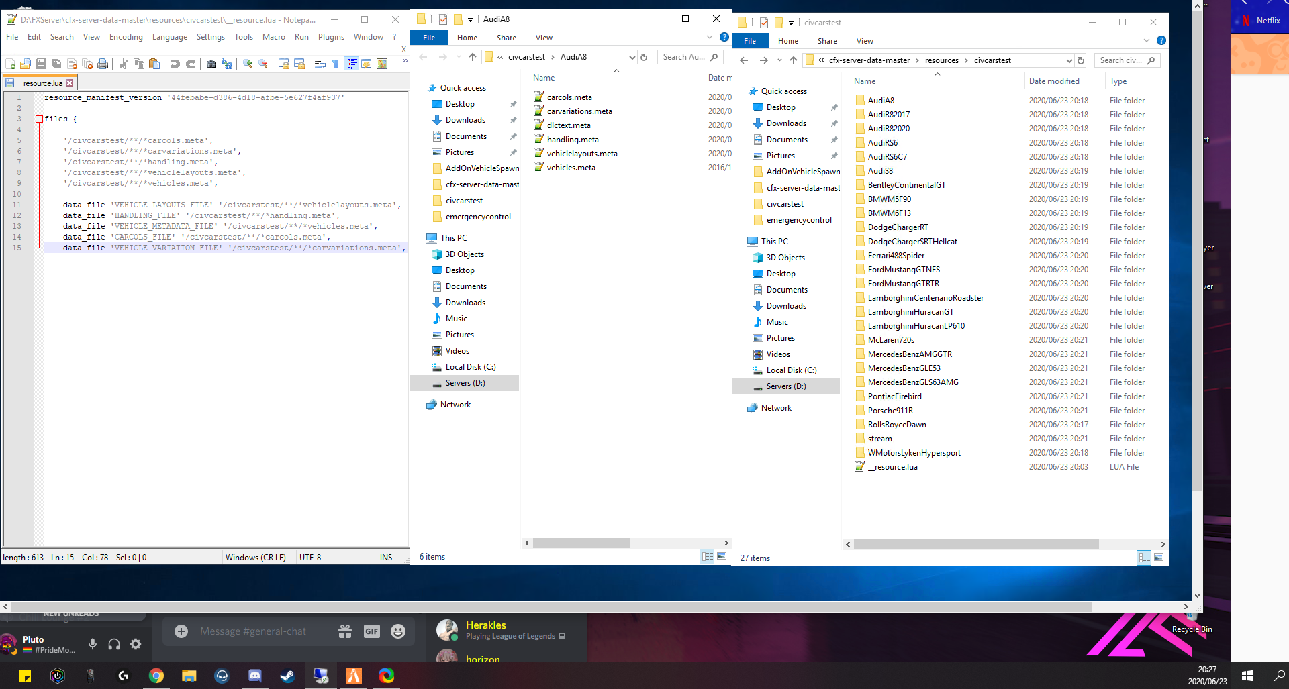Open the Plugins menu in Notepad++

click(x=331, y=37)
